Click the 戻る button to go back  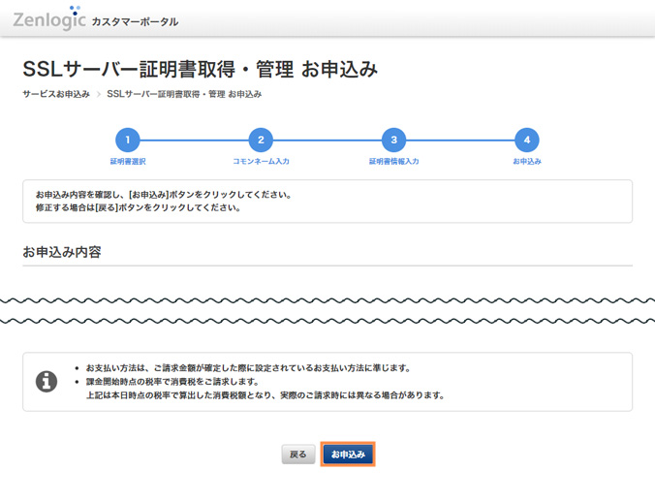(x=298, y=454)
